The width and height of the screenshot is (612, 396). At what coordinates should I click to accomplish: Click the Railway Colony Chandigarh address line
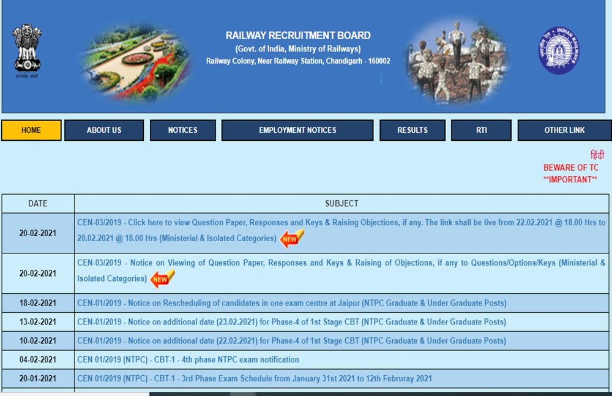point(298,61)
